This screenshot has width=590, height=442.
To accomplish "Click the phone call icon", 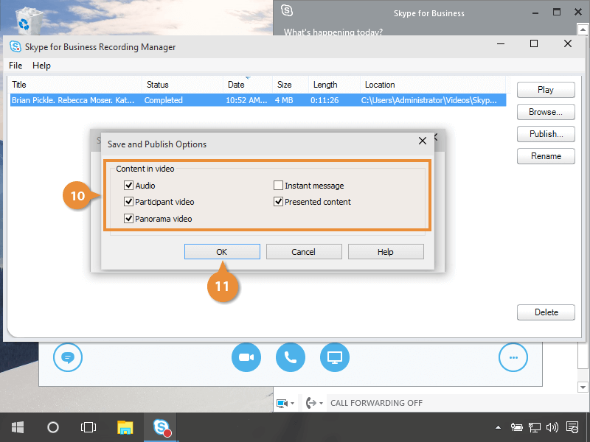I will click(291, 358).
